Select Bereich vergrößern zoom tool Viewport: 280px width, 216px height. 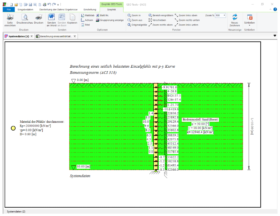coord(161,15)
